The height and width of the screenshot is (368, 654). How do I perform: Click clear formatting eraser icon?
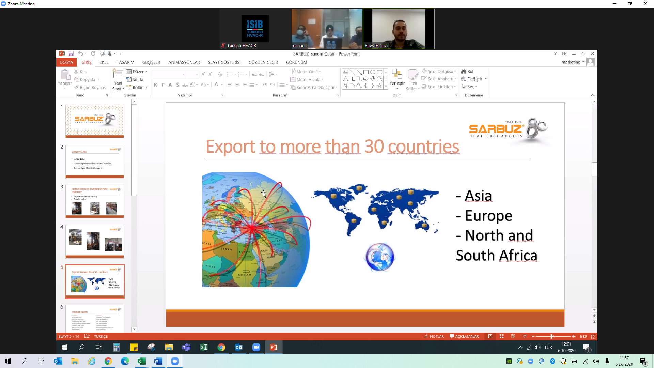220,74
